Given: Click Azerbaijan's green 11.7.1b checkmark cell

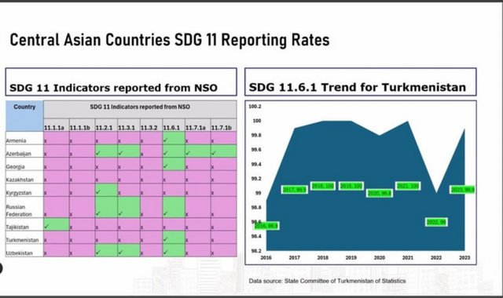Looking at the screenshot, I should point(223,151).
